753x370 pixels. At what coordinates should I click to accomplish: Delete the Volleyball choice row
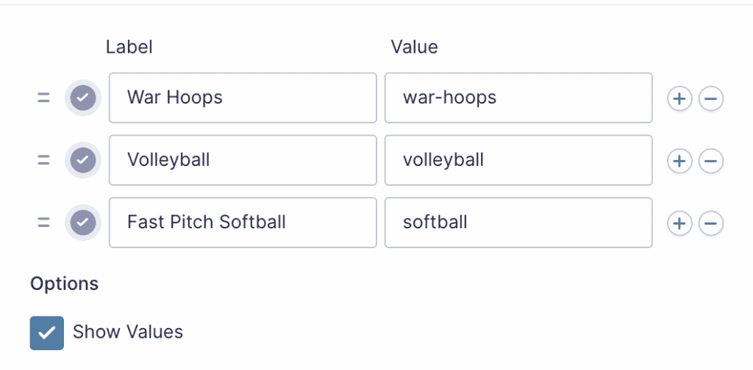[711, 160]
